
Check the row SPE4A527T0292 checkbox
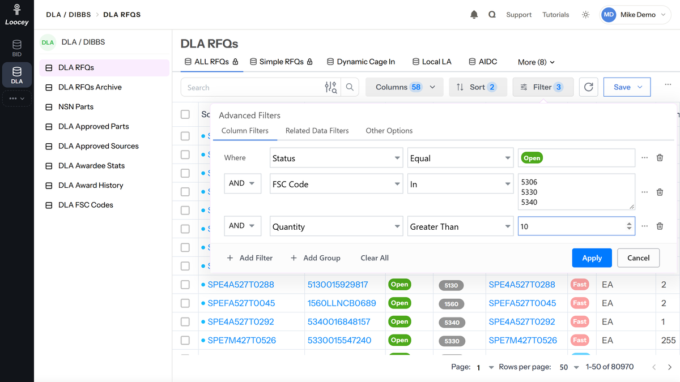click(185, 321)
